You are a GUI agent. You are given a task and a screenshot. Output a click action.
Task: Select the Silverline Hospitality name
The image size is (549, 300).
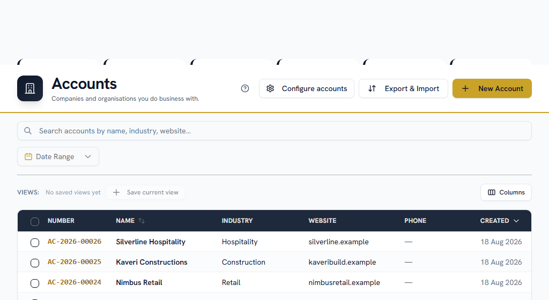(151, 242)
